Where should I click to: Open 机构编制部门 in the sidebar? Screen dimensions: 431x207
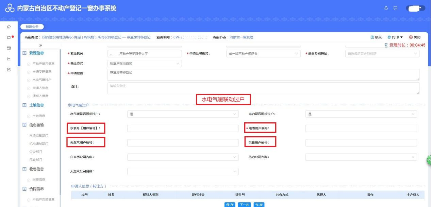pyautogui.click(x=39, y=144)
